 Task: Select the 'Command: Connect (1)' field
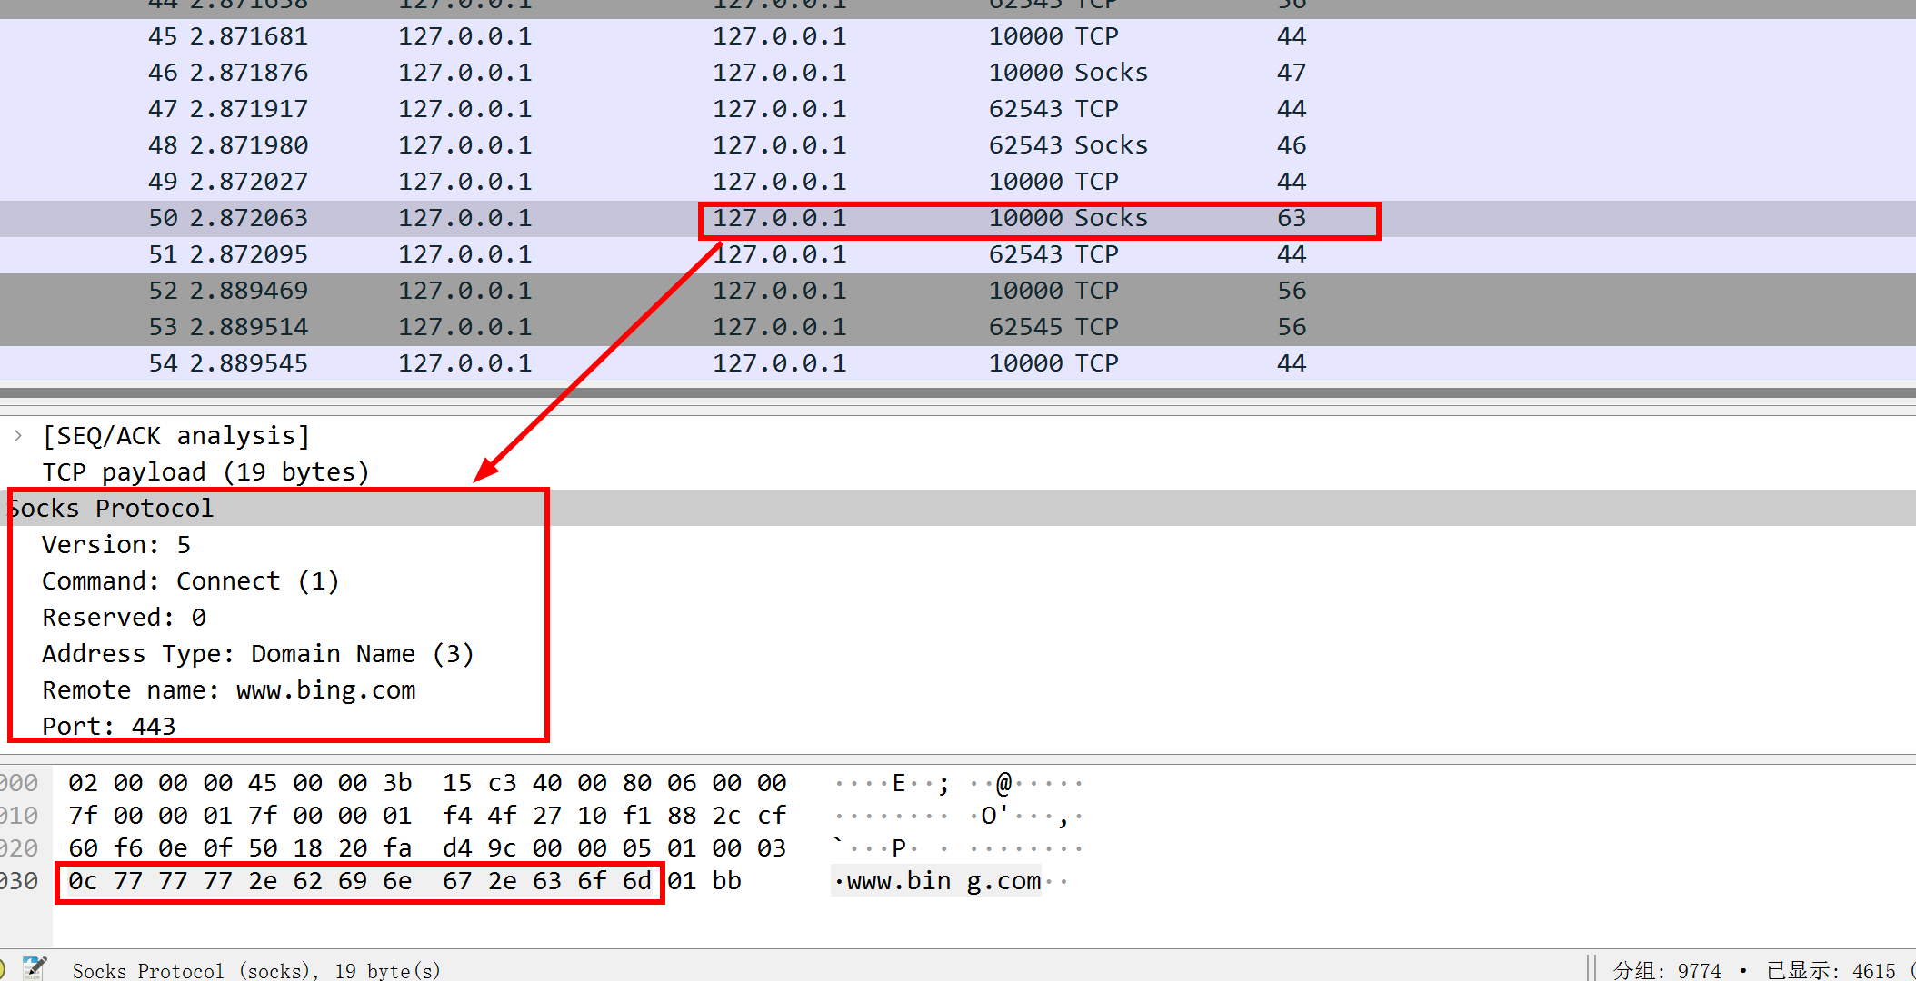191,581
